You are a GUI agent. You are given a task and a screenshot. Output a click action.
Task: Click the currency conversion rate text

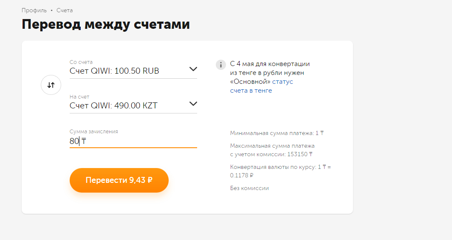280,171
